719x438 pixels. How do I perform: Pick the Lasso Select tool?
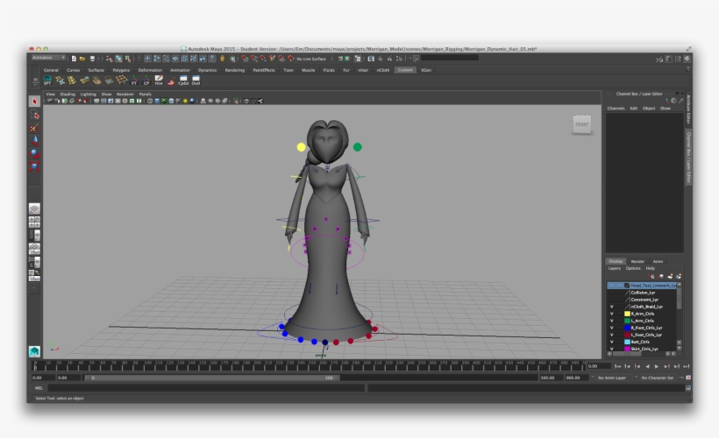click(x=34, y=115)
